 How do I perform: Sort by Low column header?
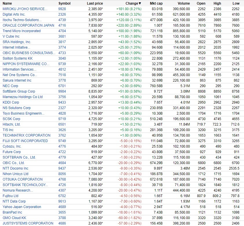coord(236,3)
